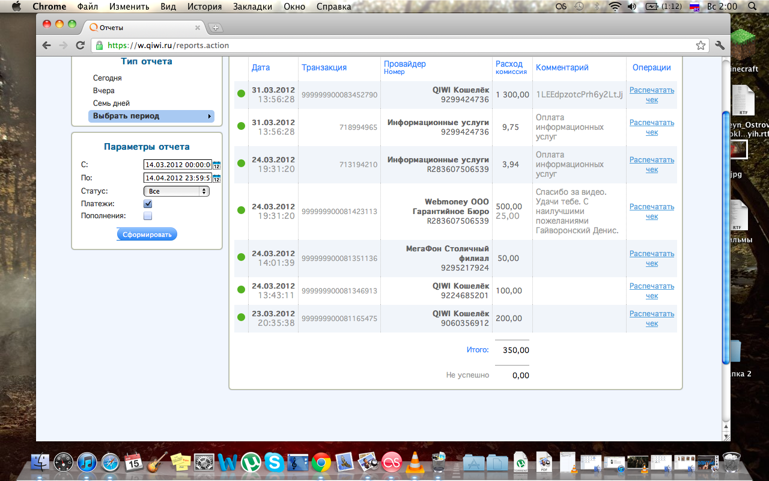Click the 1LEEdpzotcPrh6y2LtJj comment text

pos(579,94)
